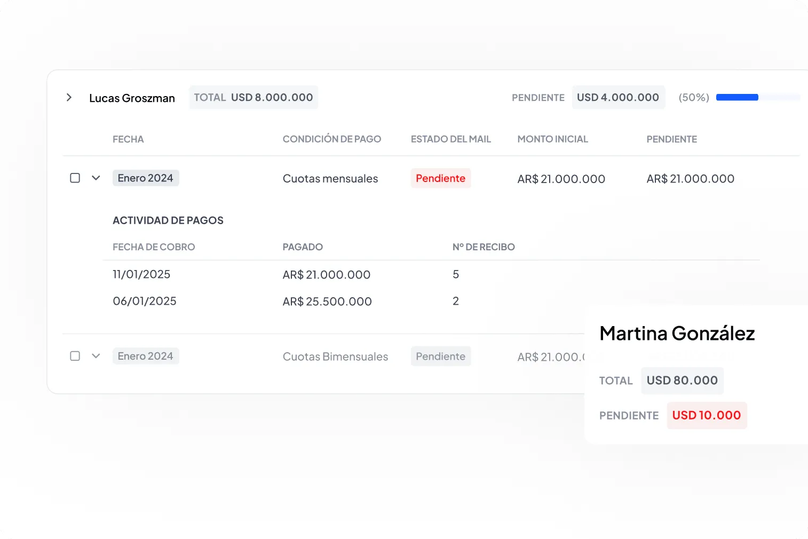
Task: Click the Lucas Groszman name
Action: (132, 98)
